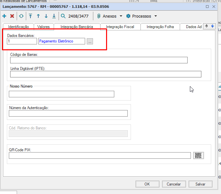Add a new record with the plus icon
The height and width of the screenshot is (194, 221).
click(4, 16)
